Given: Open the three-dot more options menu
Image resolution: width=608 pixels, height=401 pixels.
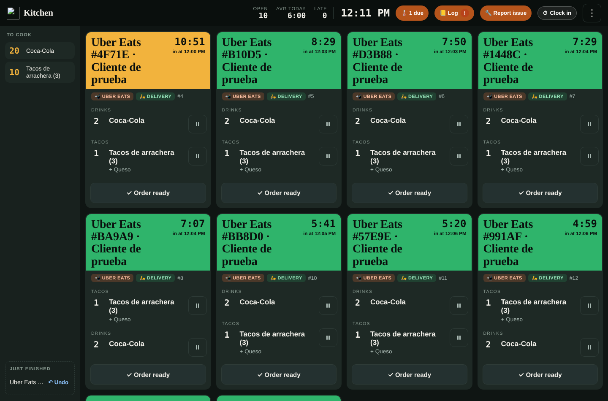Looking at the screenshot, I should click(592, 13).
